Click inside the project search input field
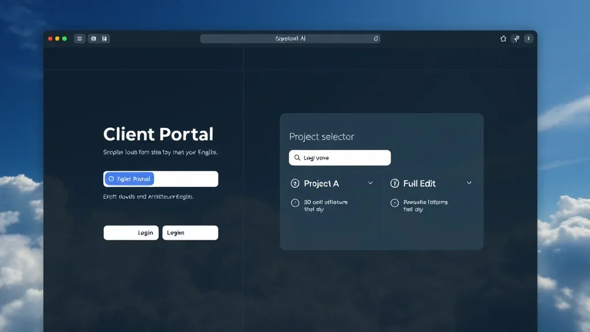 (340, 157)
